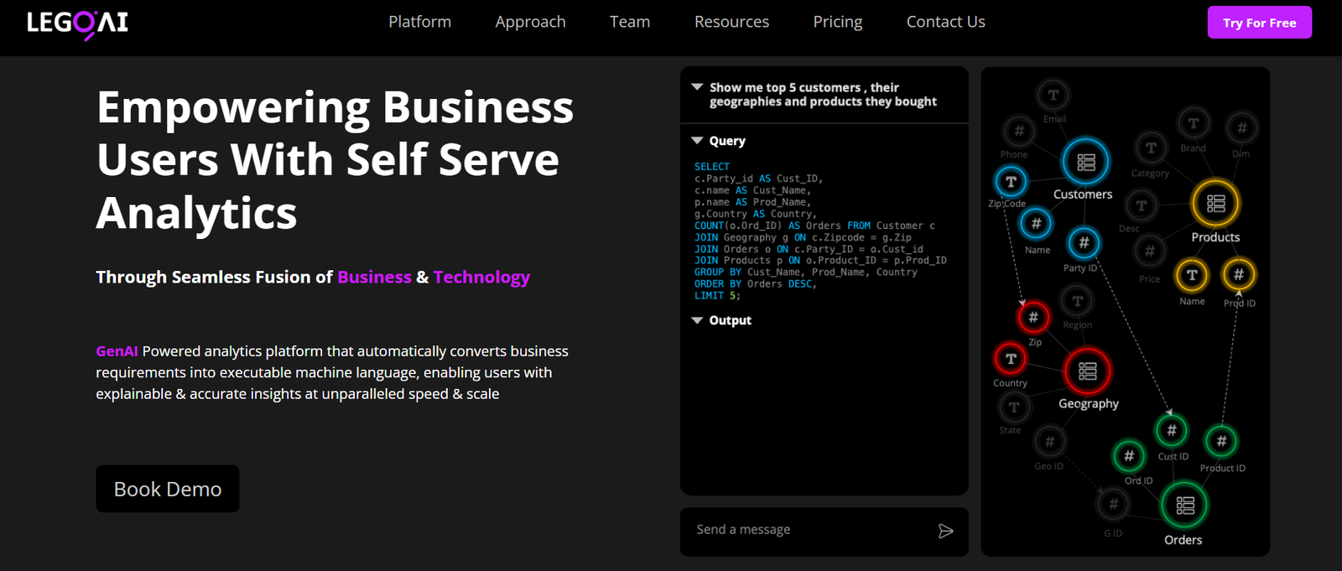Click the LEGOAI logo
Screen dimensions: 1342x571
[77, 23]
